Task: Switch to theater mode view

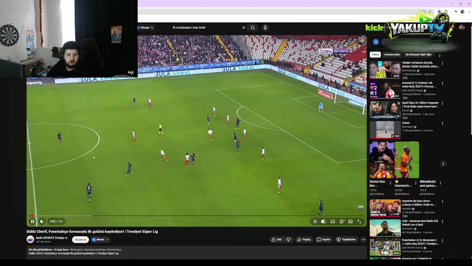Action: tap(350, 221)
